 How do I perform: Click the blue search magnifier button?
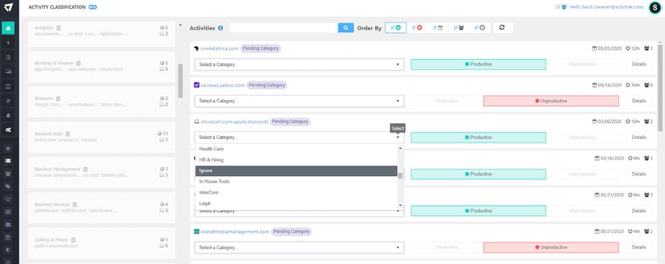[x=345, y=28]
